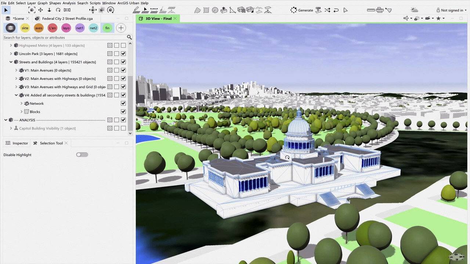Collapse the Streets and Buildings group
The width and height of the screenshot is (470, 264).
point(11,62)
